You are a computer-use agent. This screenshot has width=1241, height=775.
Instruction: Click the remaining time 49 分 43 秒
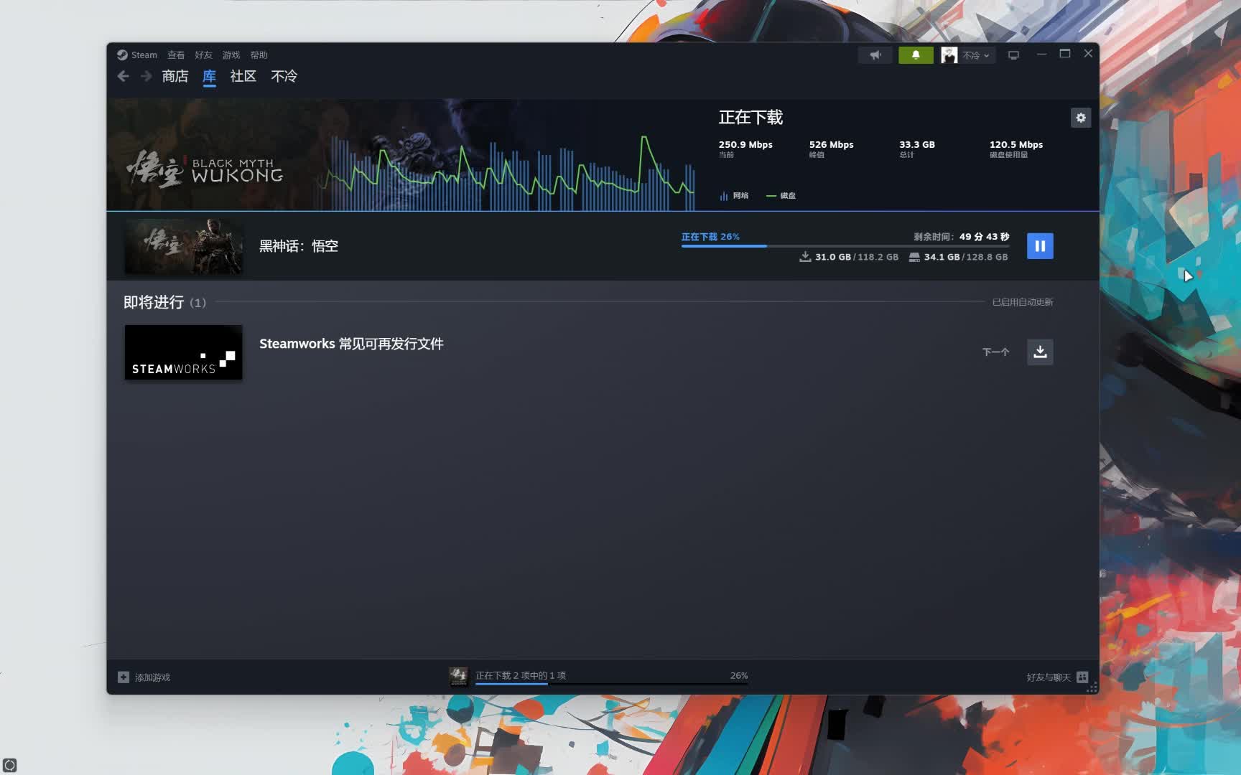[x=984, y=237]
